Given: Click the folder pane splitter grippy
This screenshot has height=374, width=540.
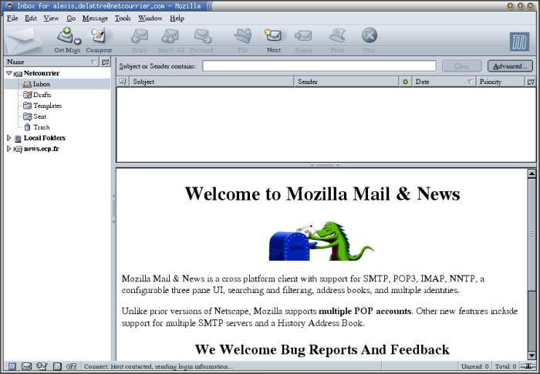Looking at the screenshot, I should (x=113, y=209).
